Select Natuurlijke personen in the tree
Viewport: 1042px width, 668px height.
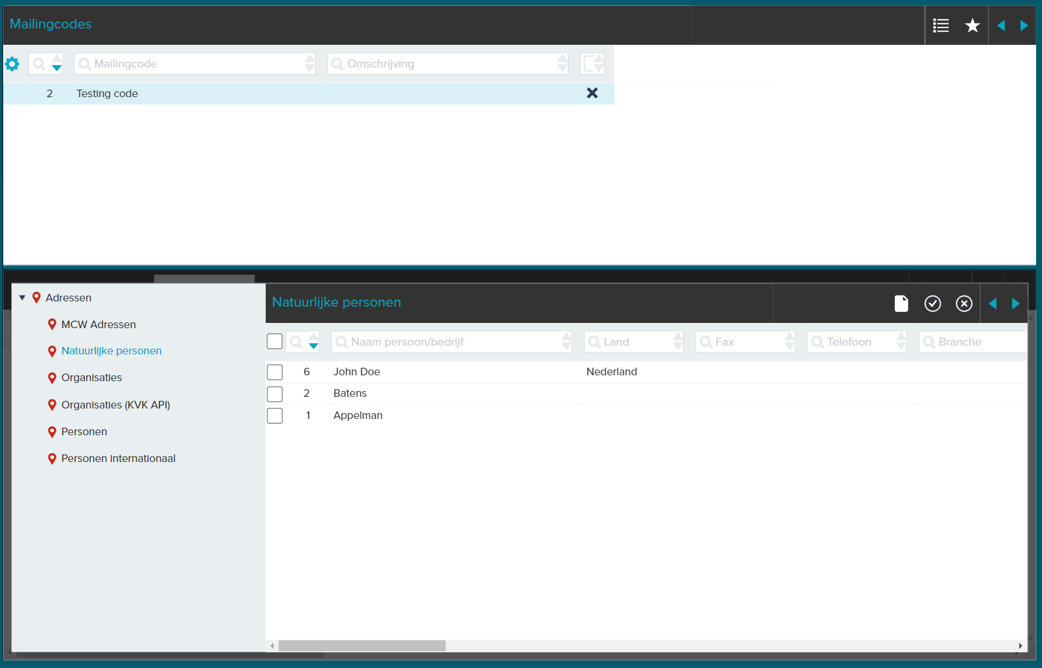111,351
